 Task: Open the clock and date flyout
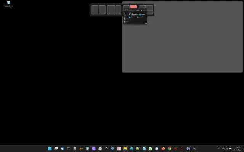[x=238, y=149]
